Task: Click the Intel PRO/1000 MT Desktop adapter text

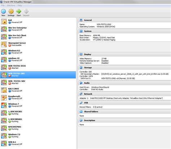Action: pos(126,98)
